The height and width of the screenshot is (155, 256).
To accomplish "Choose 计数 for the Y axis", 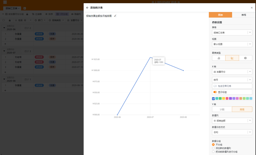I will click(x=222, y=109).
